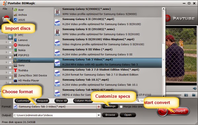
Task: Click the Lenovo phone icon
Action: pos(16,40)
